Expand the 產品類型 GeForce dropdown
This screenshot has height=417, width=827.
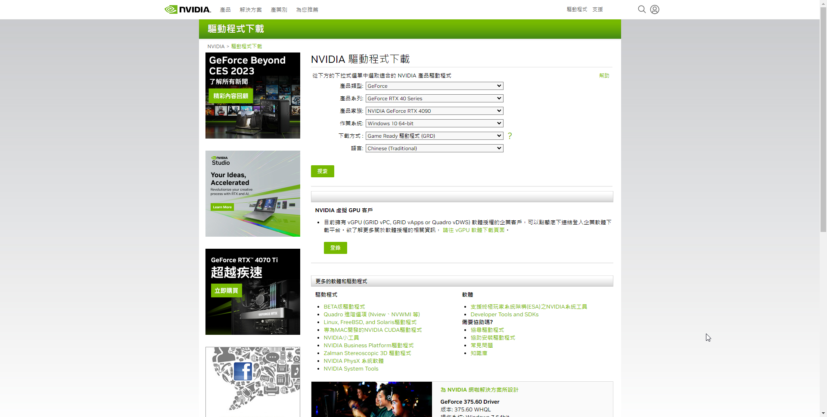[x=434, y=86]
